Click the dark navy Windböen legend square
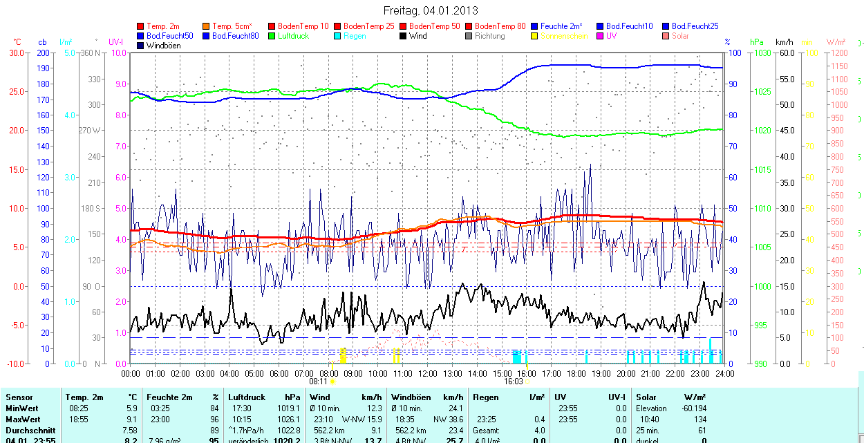The height and width of the screenshot is (443, 864). point(141,46)
